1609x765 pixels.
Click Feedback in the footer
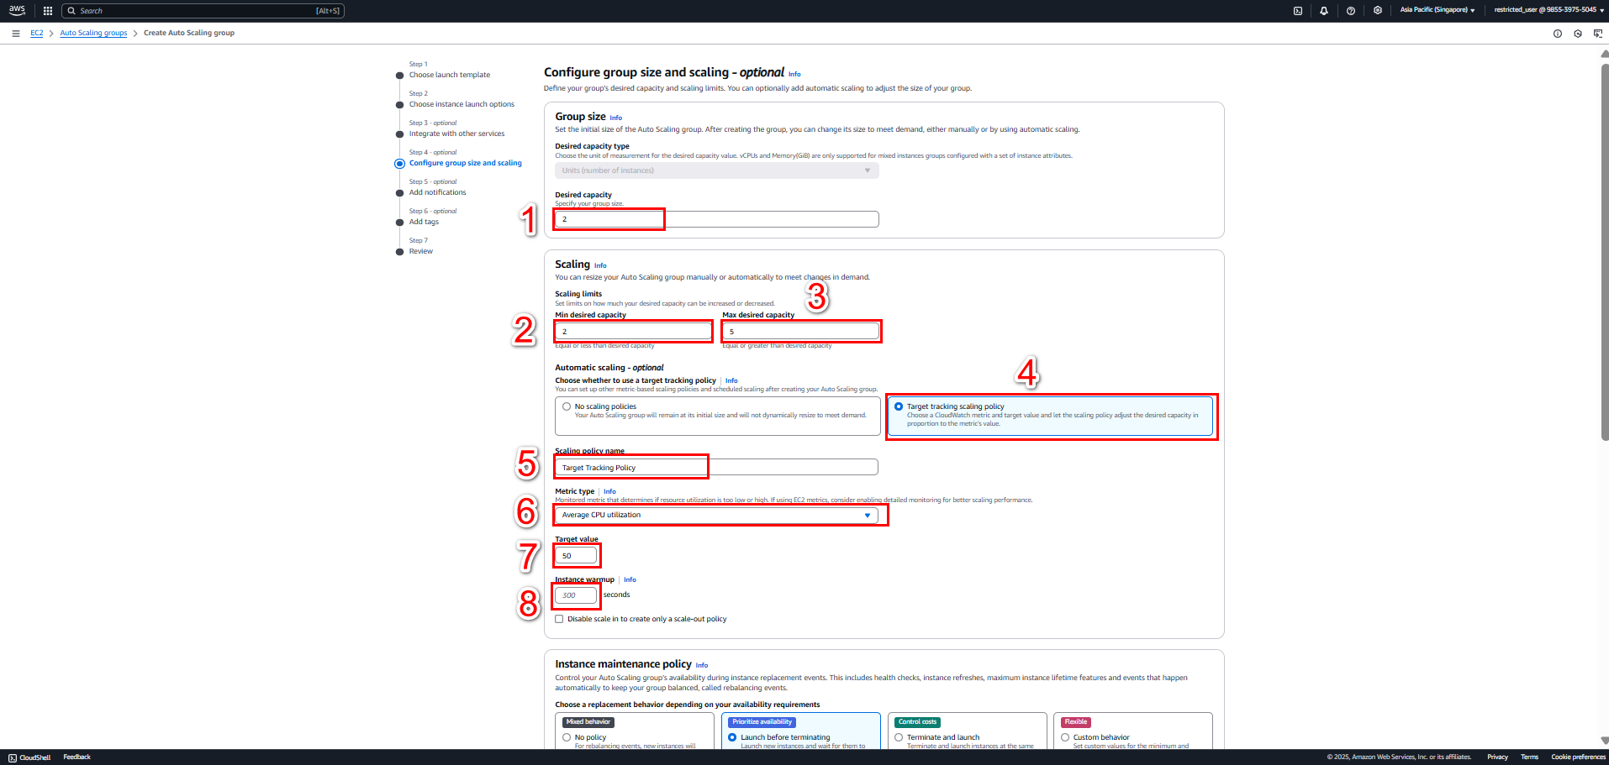coord(76,757)
